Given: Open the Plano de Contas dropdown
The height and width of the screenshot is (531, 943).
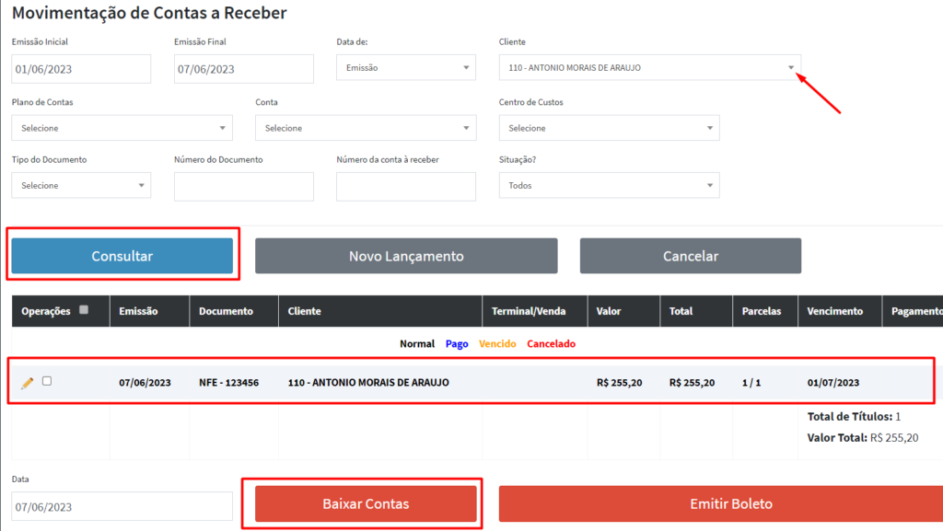Looking at the screenshot, I should (x=122, y=128).
